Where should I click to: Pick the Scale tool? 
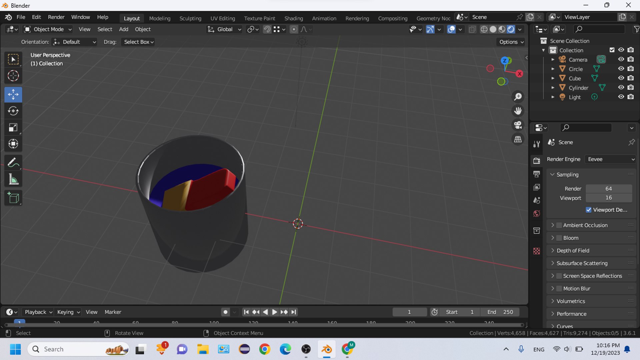[13, 127]
